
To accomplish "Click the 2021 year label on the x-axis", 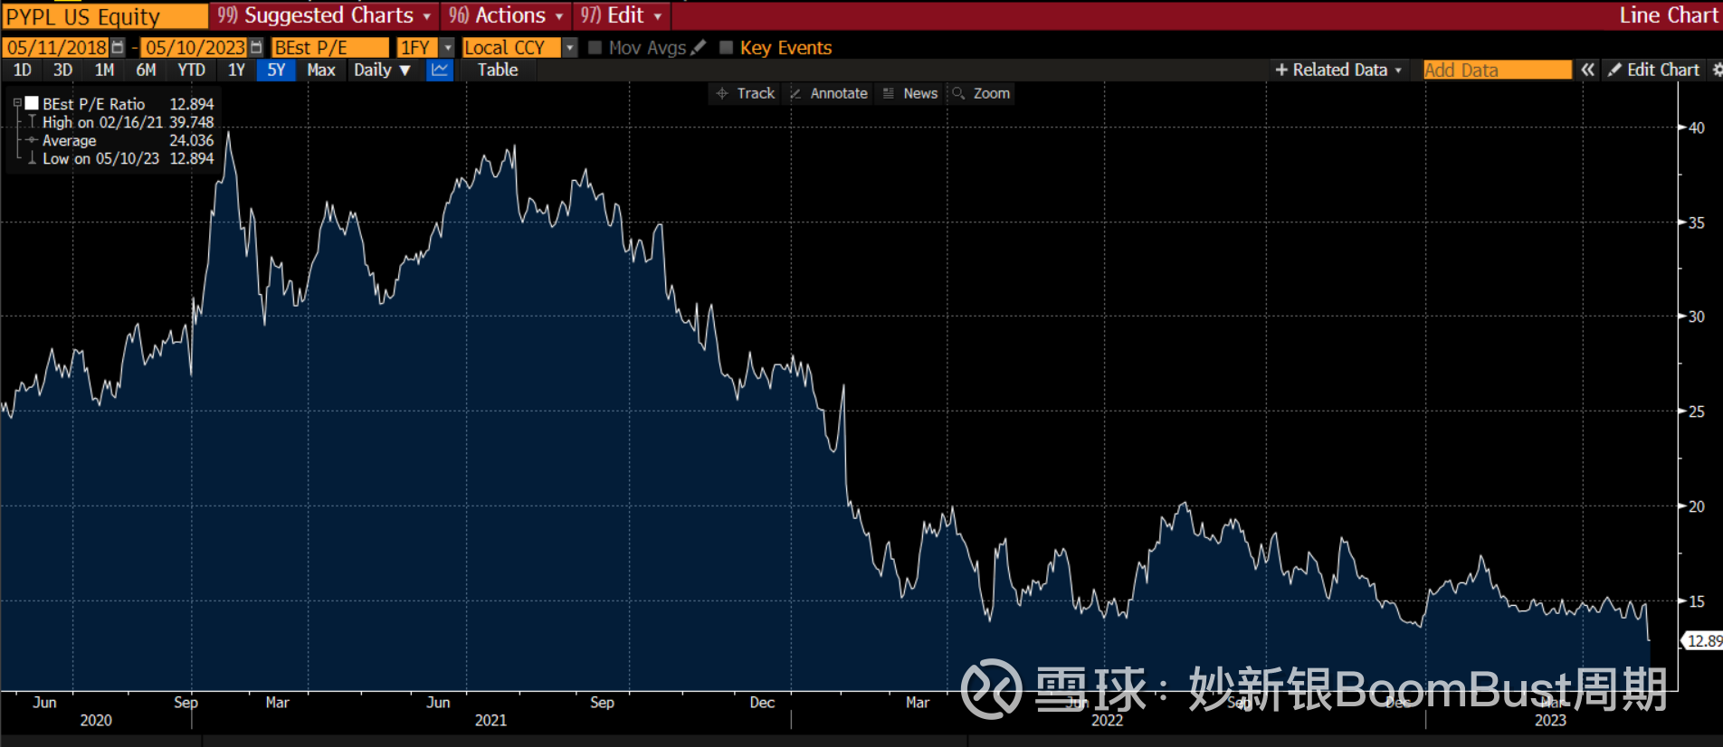I will (x=490, y=721).
